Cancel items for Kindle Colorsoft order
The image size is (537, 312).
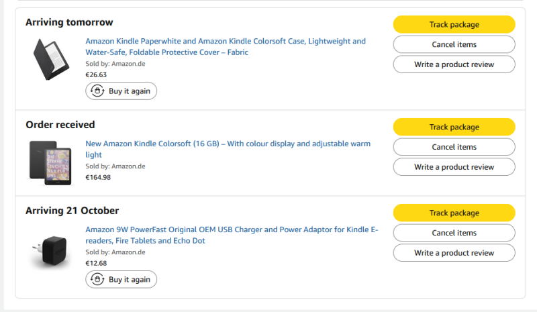(454, 147)
